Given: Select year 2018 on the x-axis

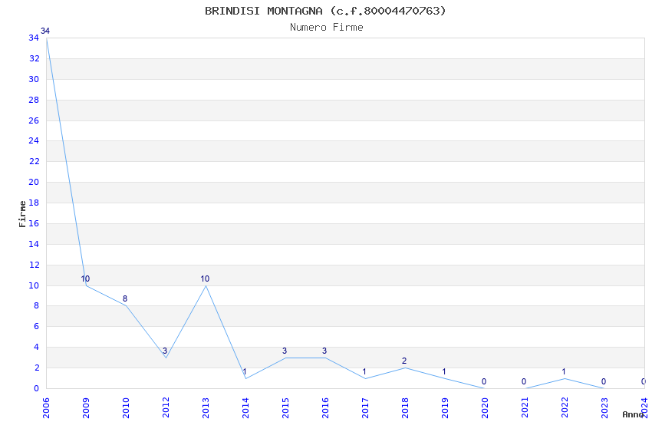Looking at the screenshot, I should tap(406, 408).
